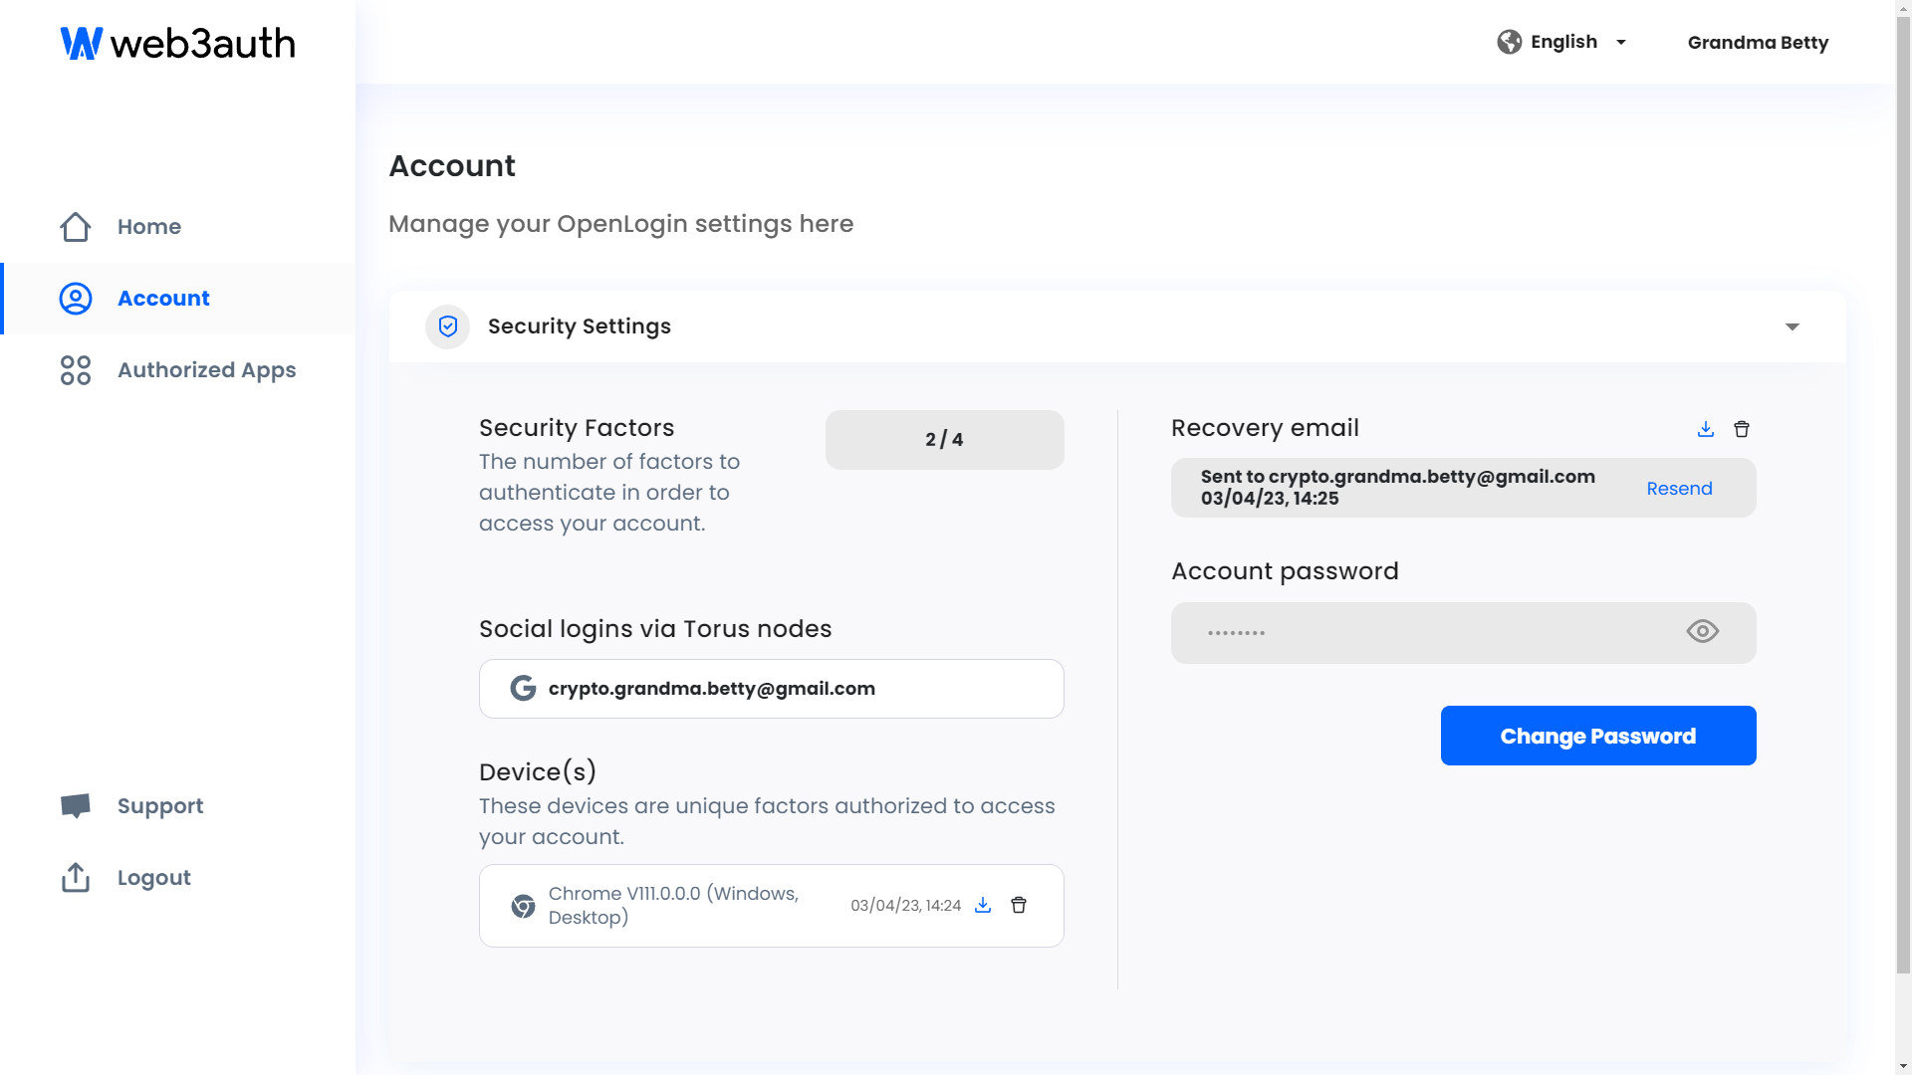Click the Google G icon
This screenshot has width=1912, height=1075.
pyautogui.click(x=523, y=689)
